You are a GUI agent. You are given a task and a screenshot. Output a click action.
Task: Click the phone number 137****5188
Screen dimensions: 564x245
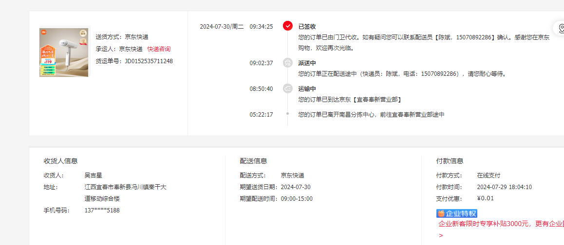click(102, 210)
